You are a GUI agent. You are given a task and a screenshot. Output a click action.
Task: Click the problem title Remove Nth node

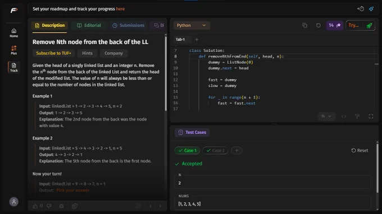(90, 42)
